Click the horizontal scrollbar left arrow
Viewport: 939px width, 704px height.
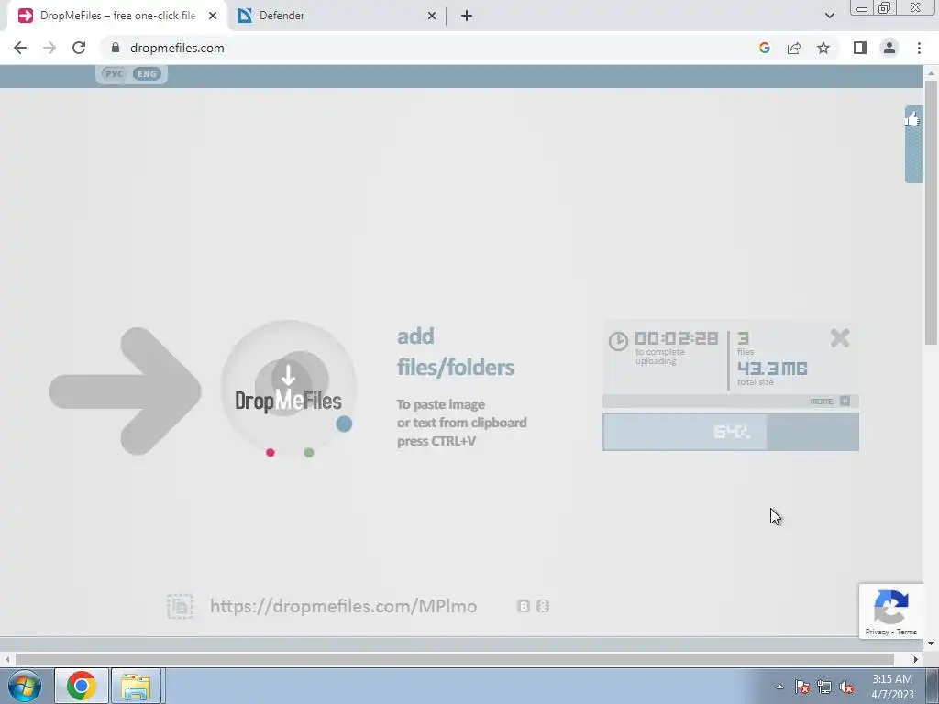pyautogui.click(x=7, y=659)
